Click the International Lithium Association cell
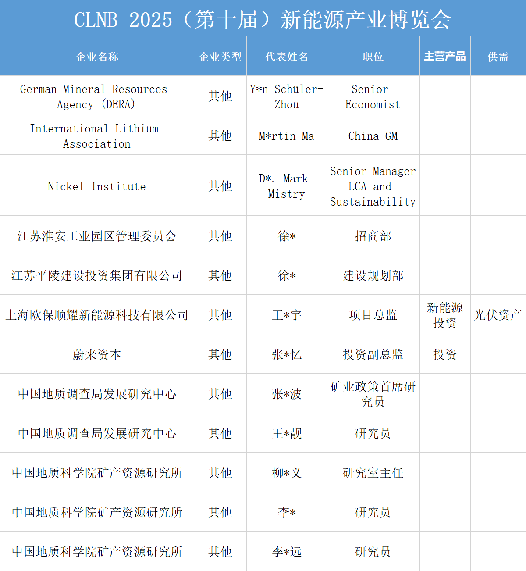526x571 pixels. [x=97, y=136]
